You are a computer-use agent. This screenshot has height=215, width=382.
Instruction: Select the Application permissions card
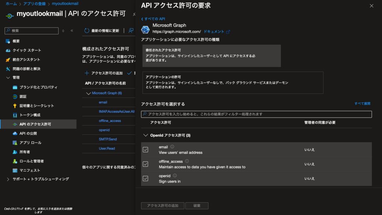[x=233, y=82]
